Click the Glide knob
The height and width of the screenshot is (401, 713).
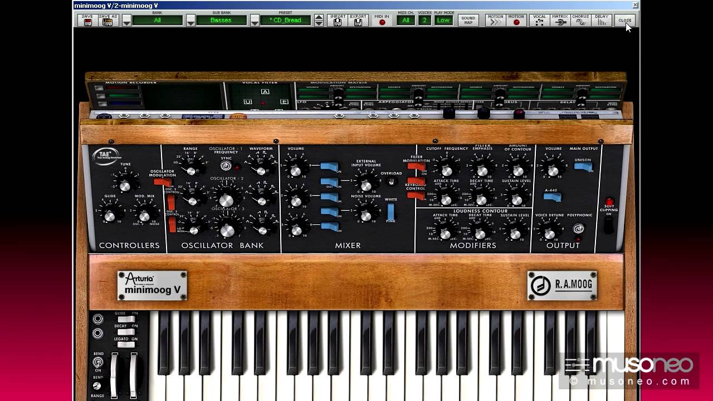(x=110, y=215)
